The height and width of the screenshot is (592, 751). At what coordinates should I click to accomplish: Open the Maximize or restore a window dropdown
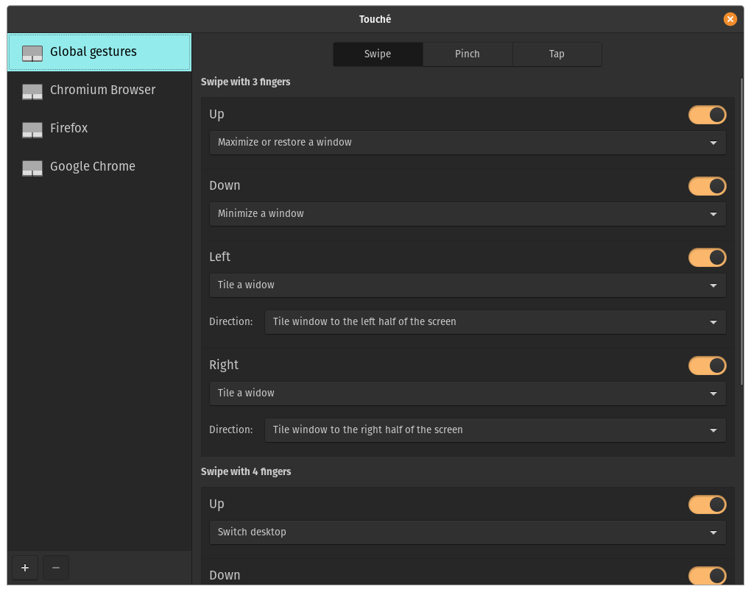(468, 143)
